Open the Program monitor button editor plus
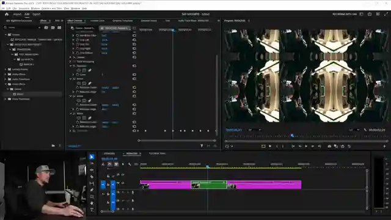 point(384,146)
